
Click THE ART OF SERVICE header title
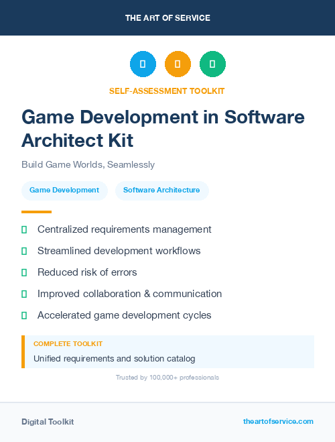[167, 18]
